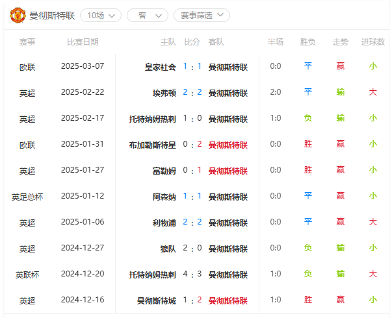
Task: Click 欧联 in the 2025-03-07 row
Action: click(27, 67)
